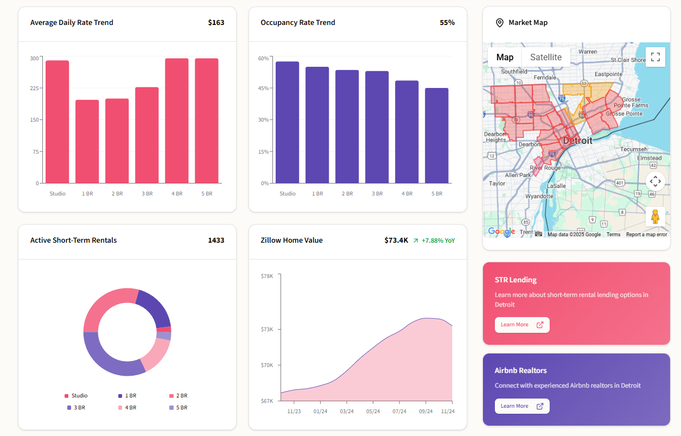Viewport: 681px width, 436px height.
Task: Enter fullscreen view on the Market Map
Action: 655,56
